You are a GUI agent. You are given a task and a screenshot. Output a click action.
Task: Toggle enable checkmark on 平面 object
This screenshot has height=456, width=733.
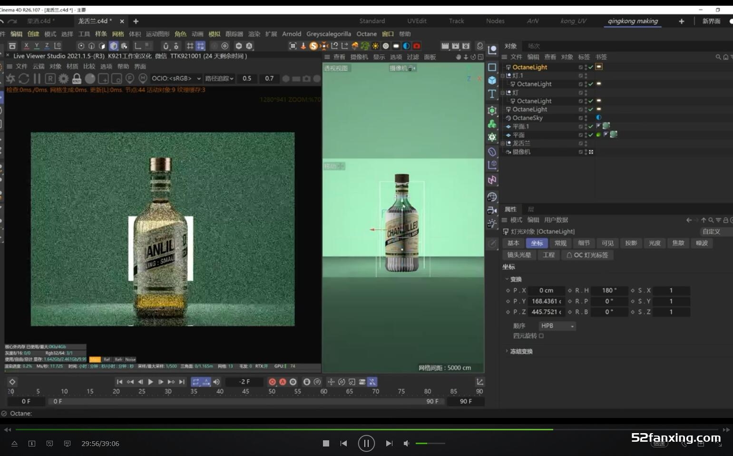[591, 135]
